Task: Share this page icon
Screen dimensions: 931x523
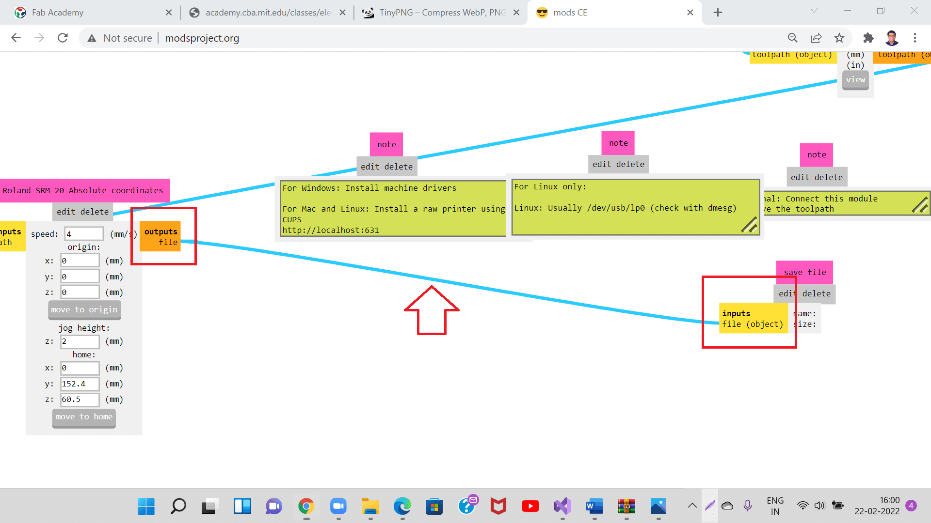Action: (816, 38)
